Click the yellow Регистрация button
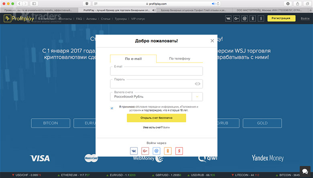Image resolution: width=313 pixels, height=178 pixels. pos(281,18)
